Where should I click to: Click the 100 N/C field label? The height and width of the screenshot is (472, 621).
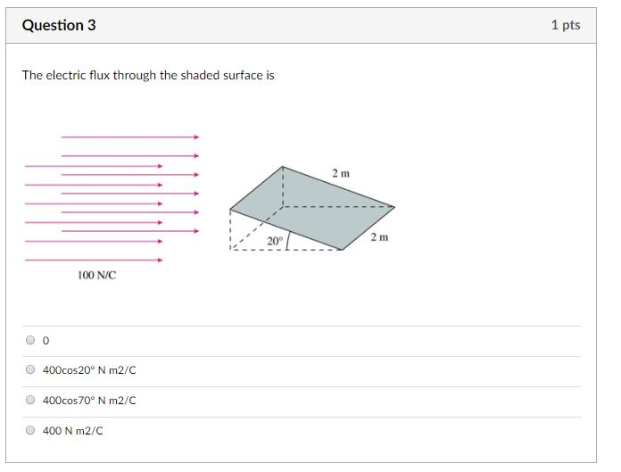pyautogui.click(x=96, y=275)
